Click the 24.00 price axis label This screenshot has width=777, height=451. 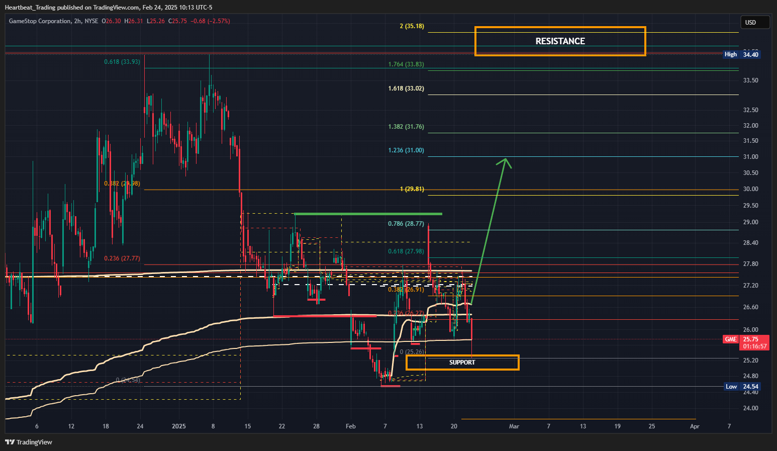point(750,408)
